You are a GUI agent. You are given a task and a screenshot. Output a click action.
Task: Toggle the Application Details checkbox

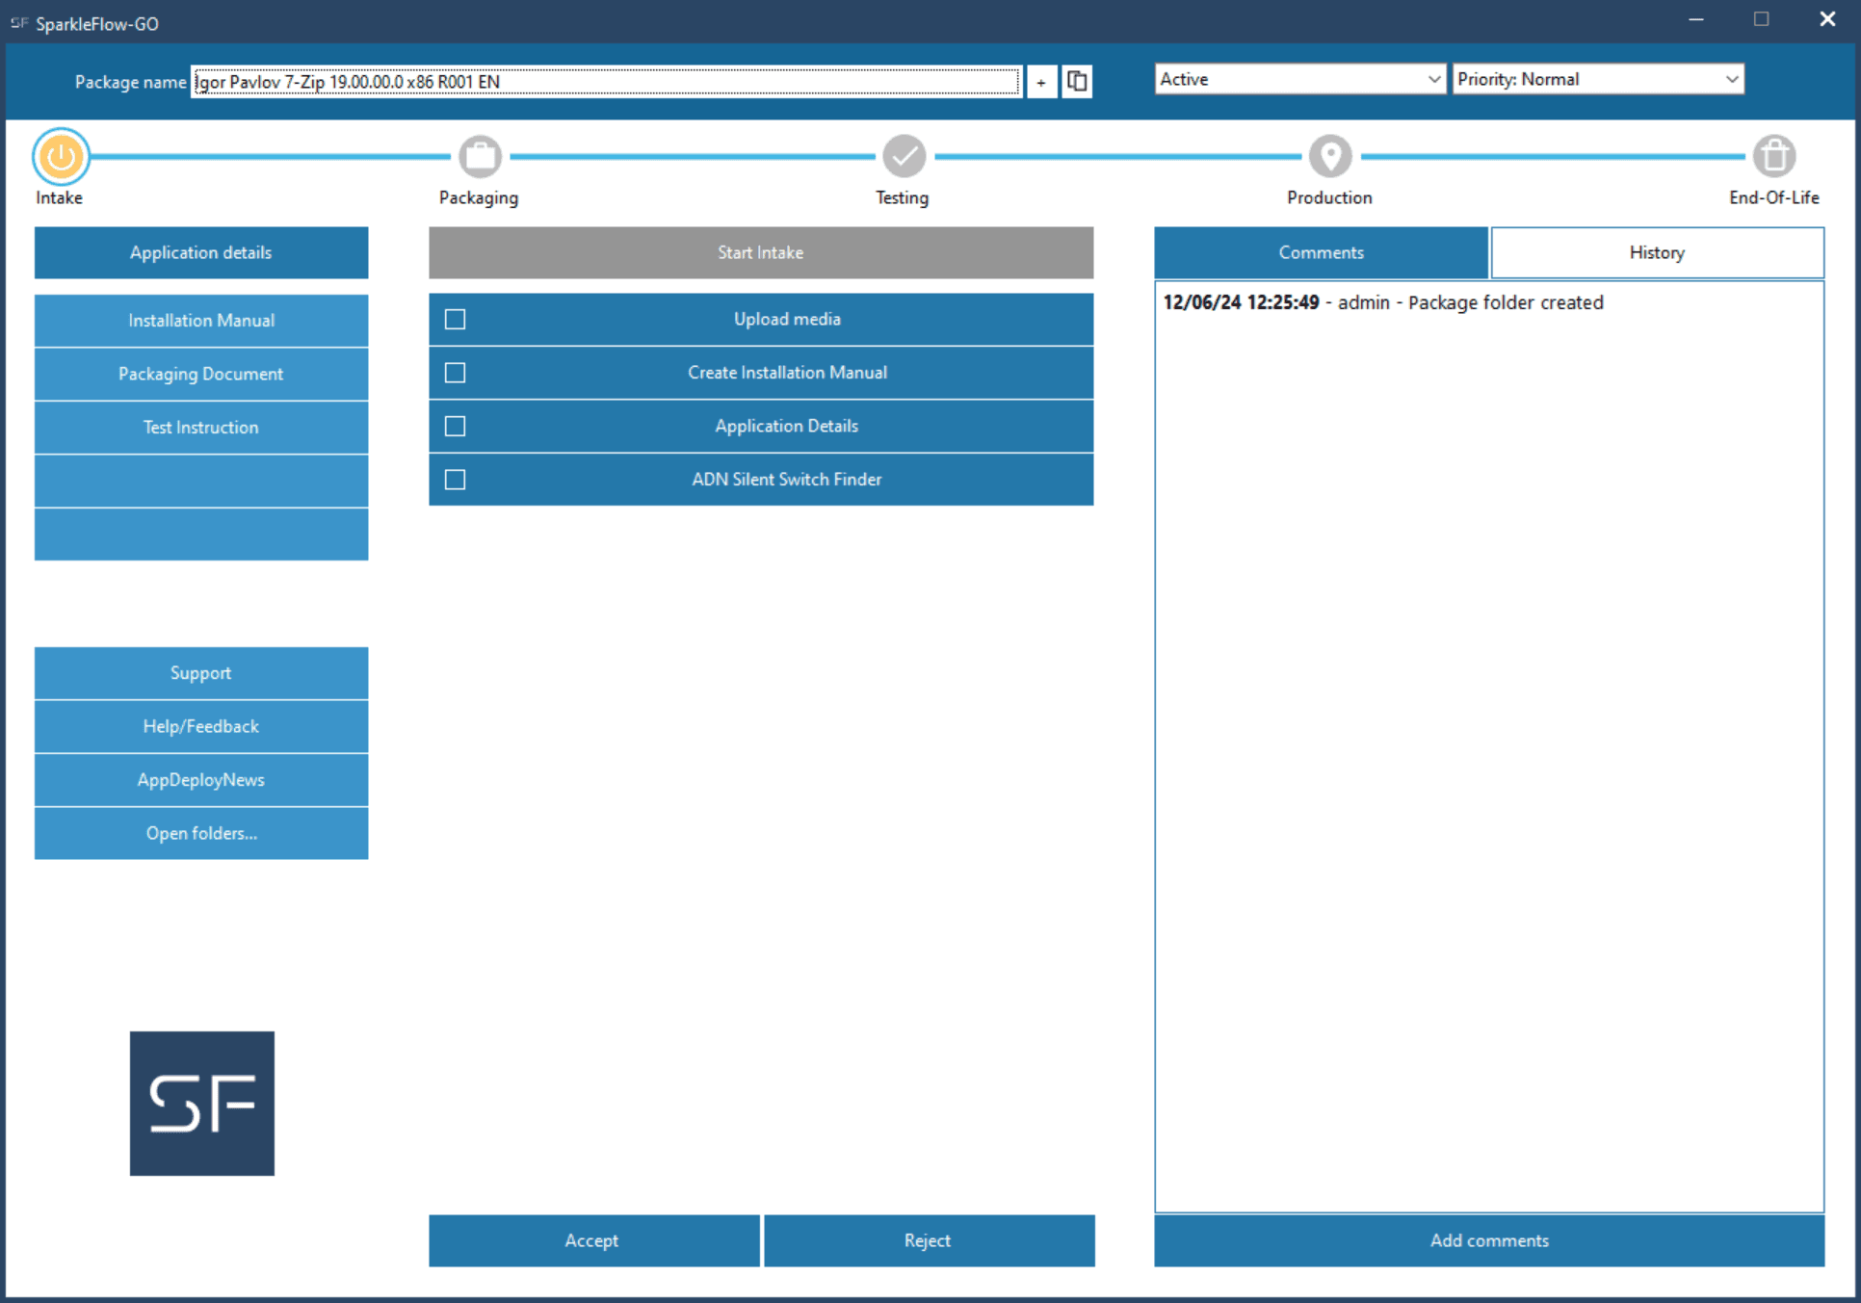click(x=456, y=427)
